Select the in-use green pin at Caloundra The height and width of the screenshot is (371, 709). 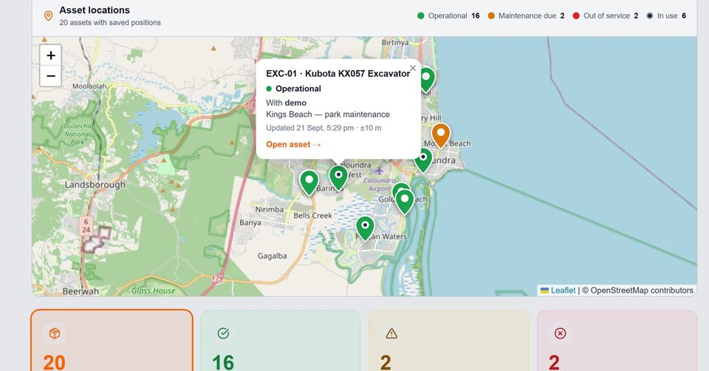(x=423, y=160)
